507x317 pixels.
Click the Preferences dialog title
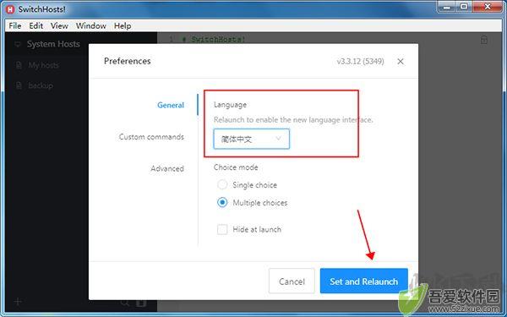click(x=128, y=61)
